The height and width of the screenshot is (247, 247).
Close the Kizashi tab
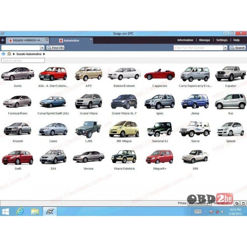[x=47, y=39]
